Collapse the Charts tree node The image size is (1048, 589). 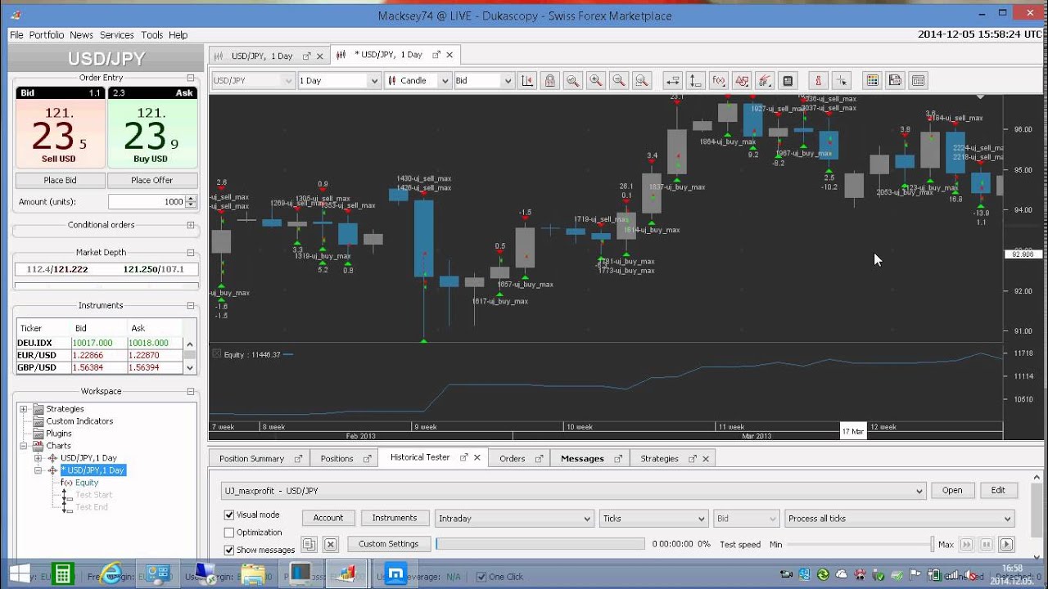[x=23, y=446]
